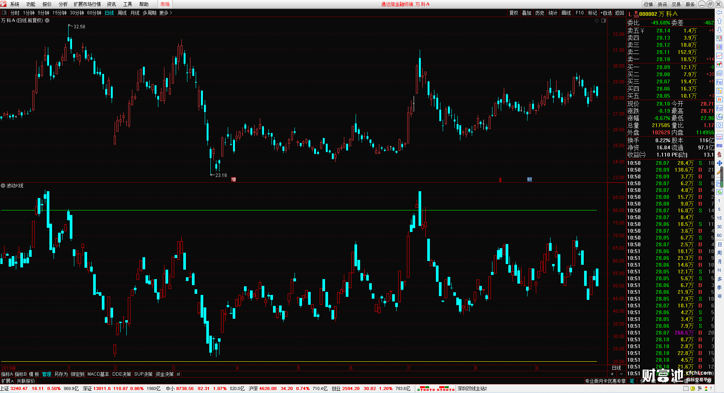Switch to the 30分钟 period tab
Screen dimensions: 724x393
coord(77,13)
